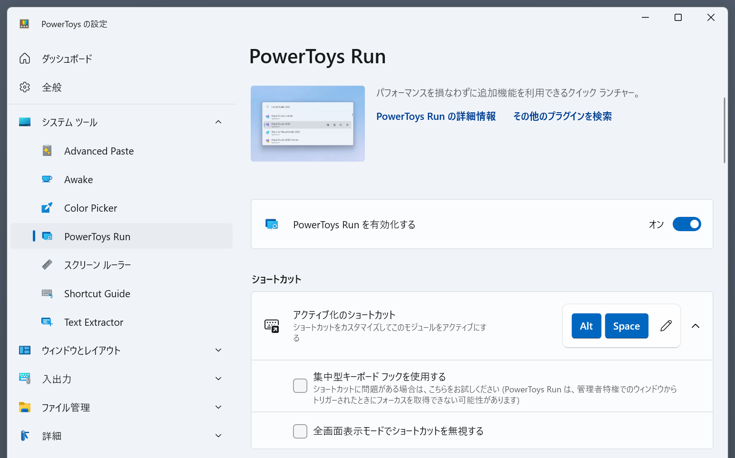This screenshot has width=735, height=458.
Task: Click the ダッシュボード home icon
Action: tap(25, 58)
